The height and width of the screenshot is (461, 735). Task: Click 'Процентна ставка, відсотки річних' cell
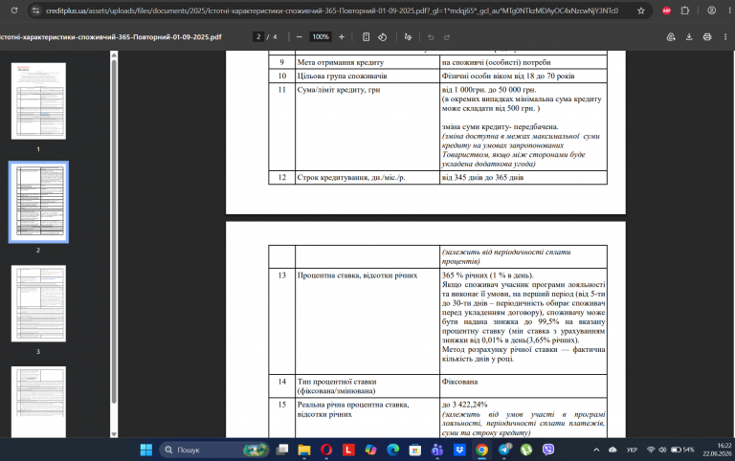click(x=367, y=321)
